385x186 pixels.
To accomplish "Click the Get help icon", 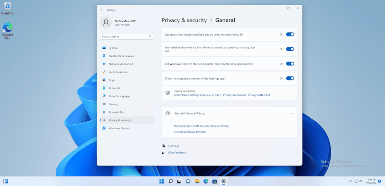I will pyautogui.click(x=163, y=146).
